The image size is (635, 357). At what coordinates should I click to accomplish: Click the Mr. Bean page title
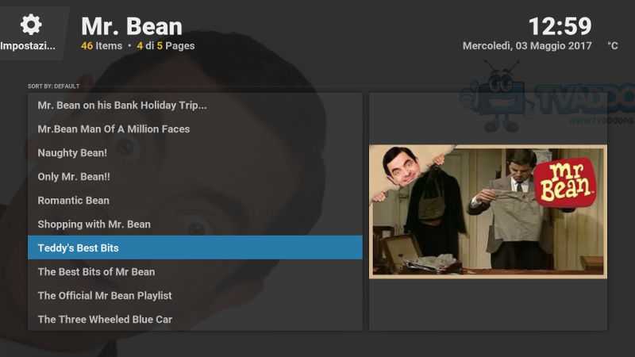coord(132,26)
